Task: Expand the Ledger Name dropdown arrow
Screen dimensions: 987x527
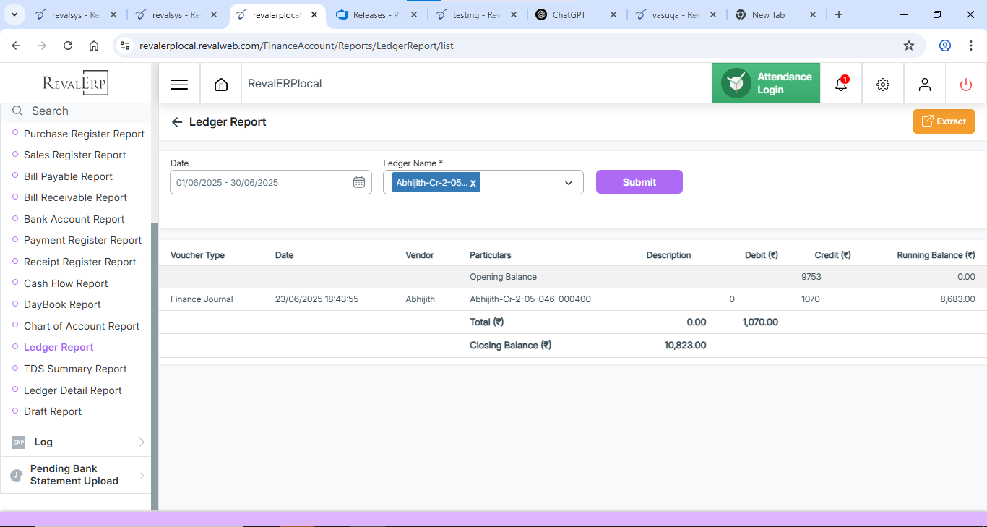Action: coord(569,183)
